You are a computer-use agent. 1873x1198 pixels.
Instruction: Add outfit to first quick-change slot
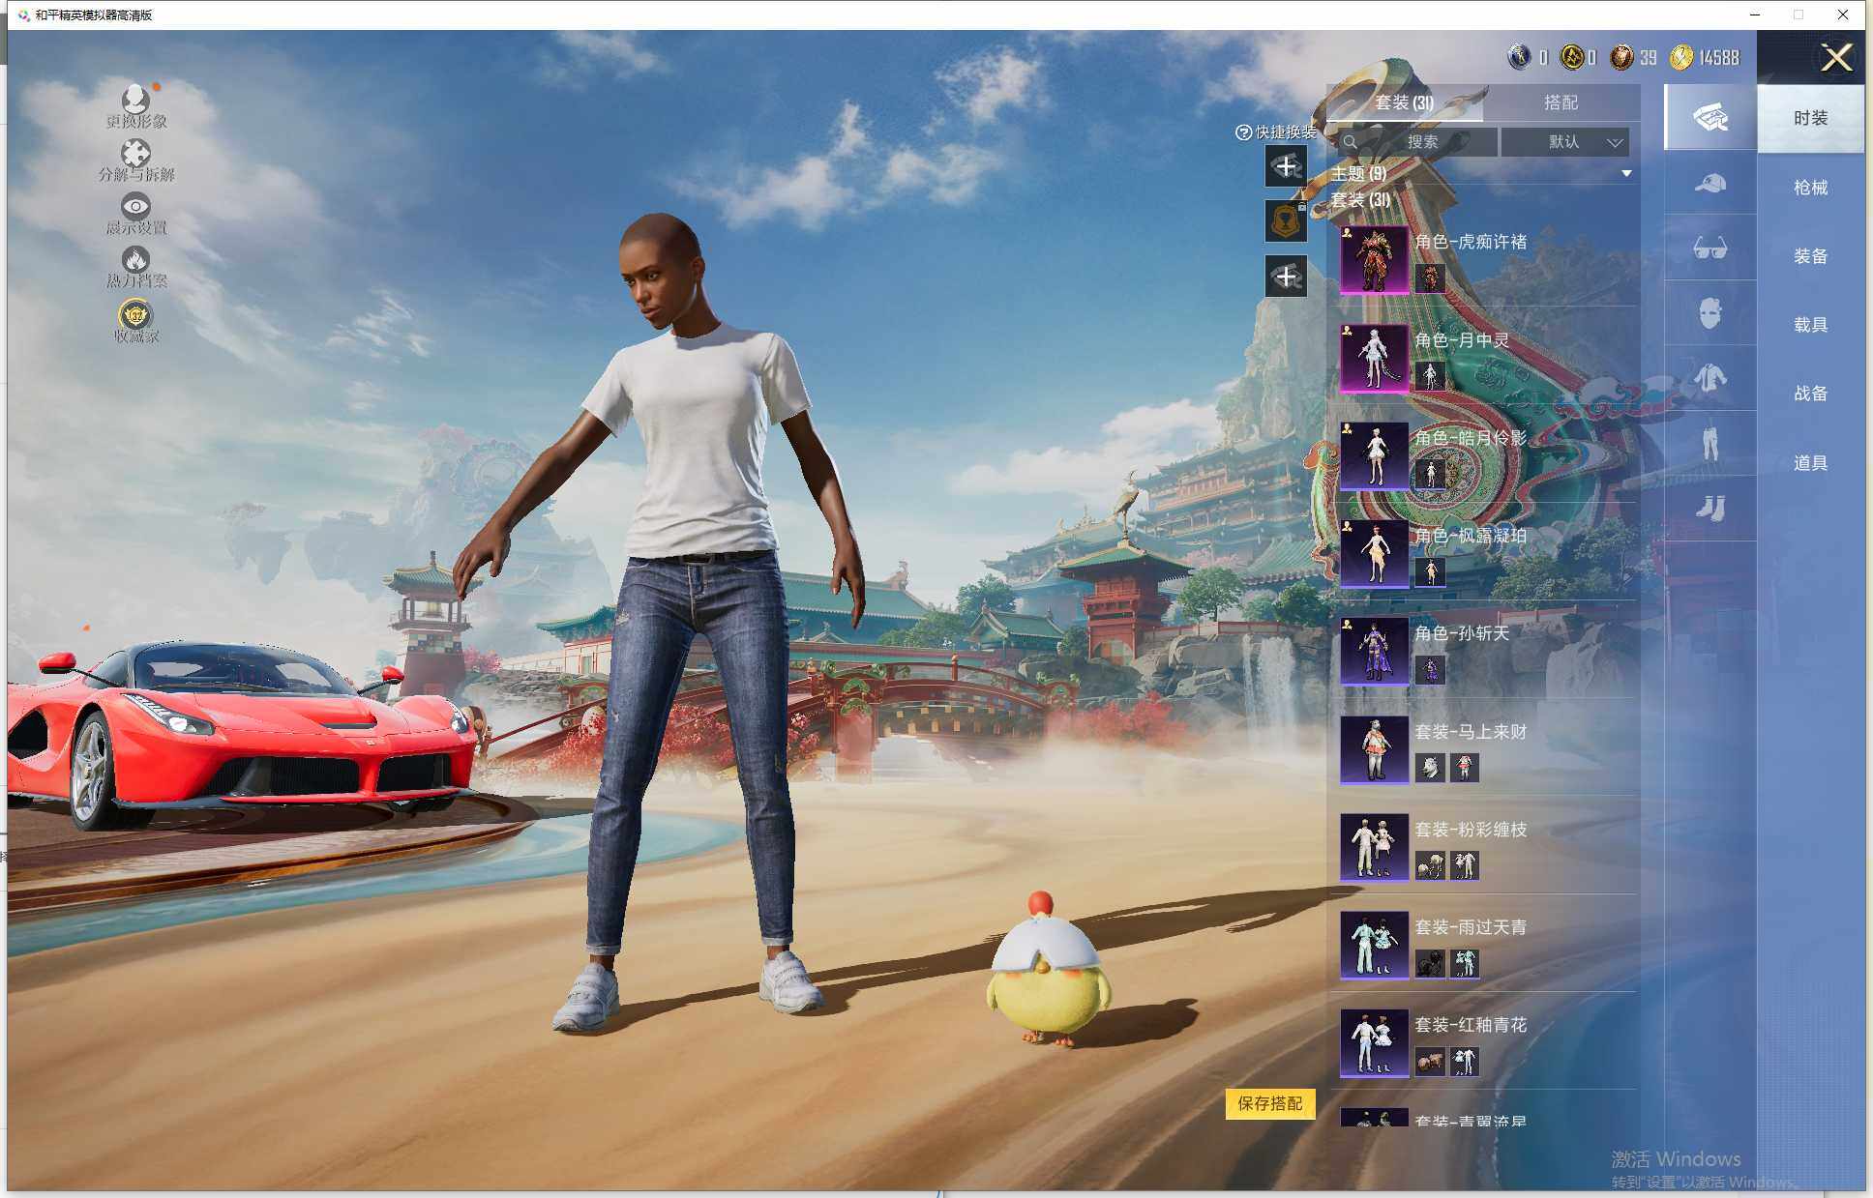[1286, 166]
